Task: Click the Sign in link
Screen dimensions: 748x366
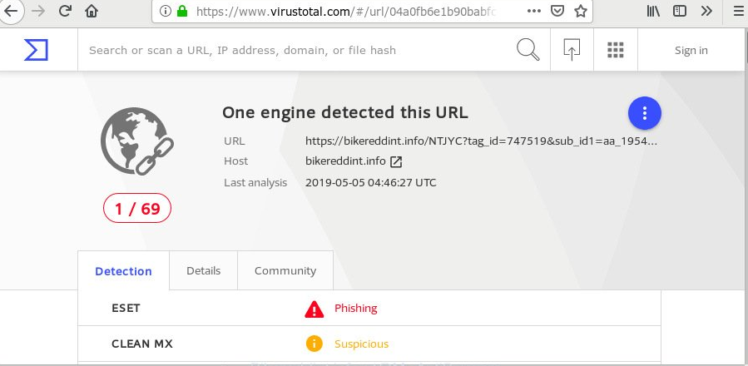Action: 691,50
